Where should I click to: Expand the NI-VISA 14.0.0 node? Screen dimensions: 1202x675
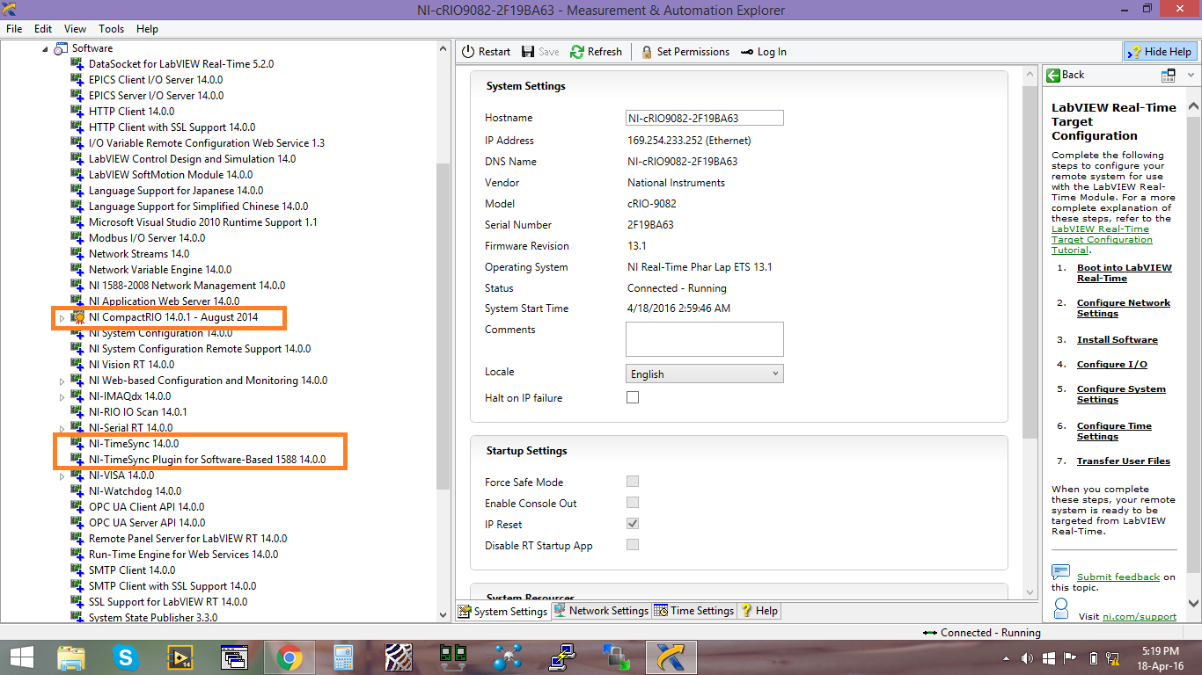[x=62, y=475]
